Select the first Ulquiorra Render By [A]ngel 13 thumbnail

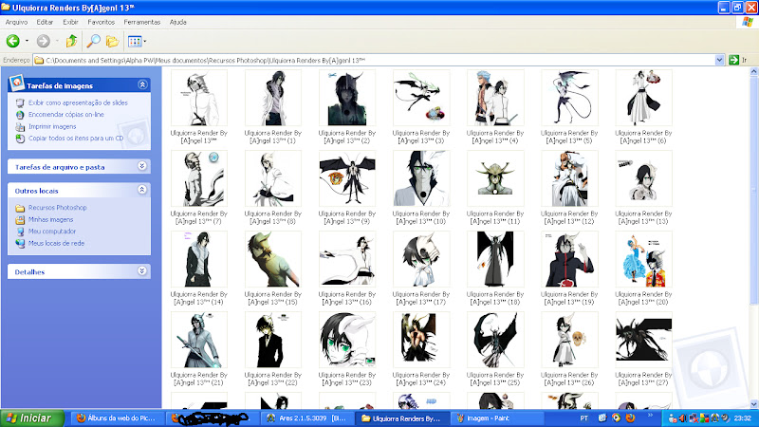pos(199,98)
